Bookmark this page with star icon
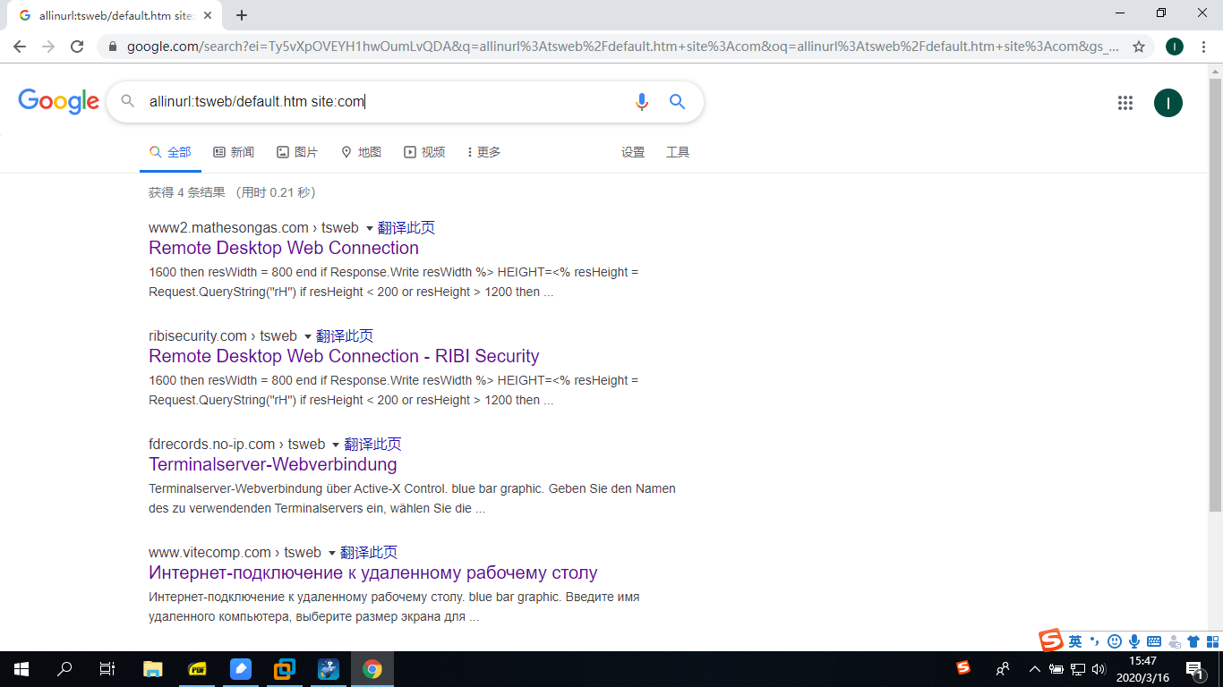 coord(1139,47)
